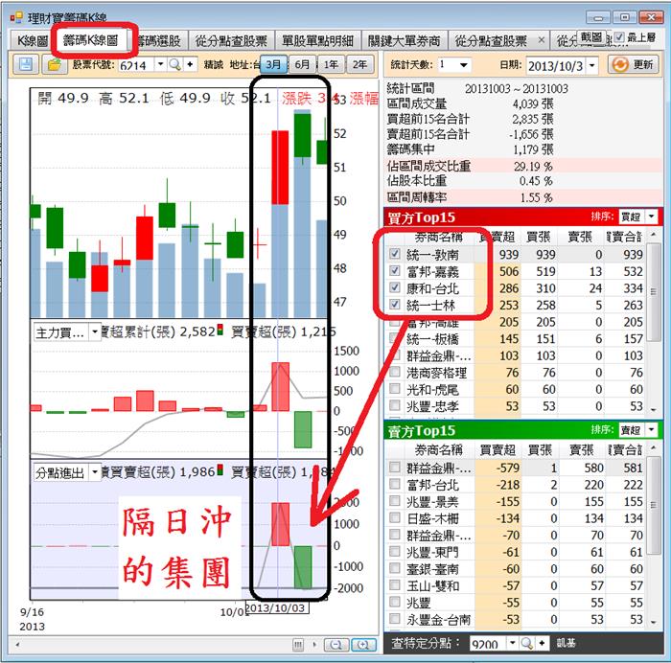Select the 1年 time range button
The width and height of the screenshot is (671, 663).
[x=331, y=64]
